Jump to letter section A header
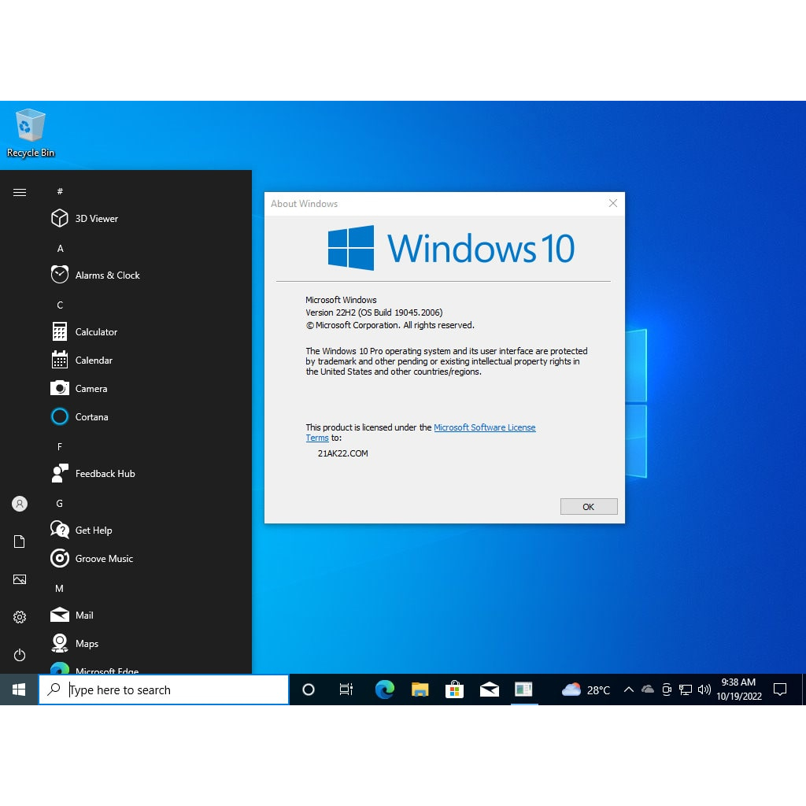This screenshot has width=806, height=806. tap(60, 249)
